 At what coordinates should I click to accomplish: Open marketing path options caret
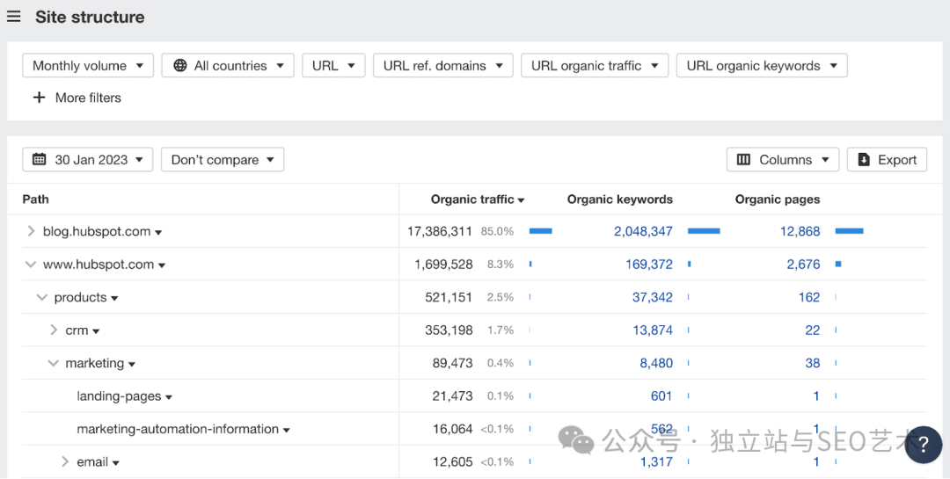pyautogui.click(x=131, y=365)
